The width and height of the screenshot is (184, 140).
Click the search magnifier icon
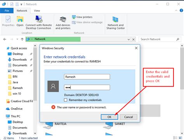tap(178, 39)
